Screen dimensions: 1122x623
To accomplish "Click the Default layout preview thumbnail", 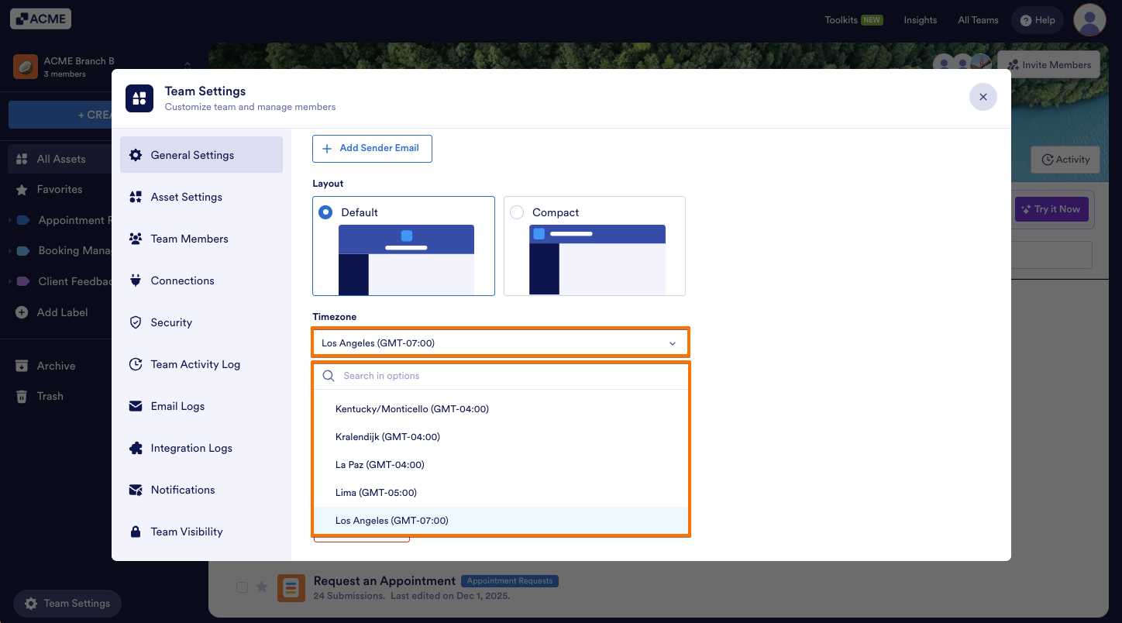I will (x=407, y=260).
